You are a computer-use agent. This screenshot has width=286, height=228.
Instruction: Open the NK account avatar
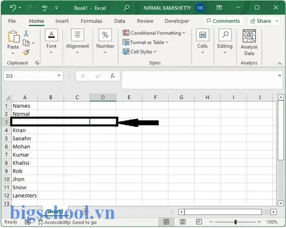pyautogui.click(x=200, y=8)
